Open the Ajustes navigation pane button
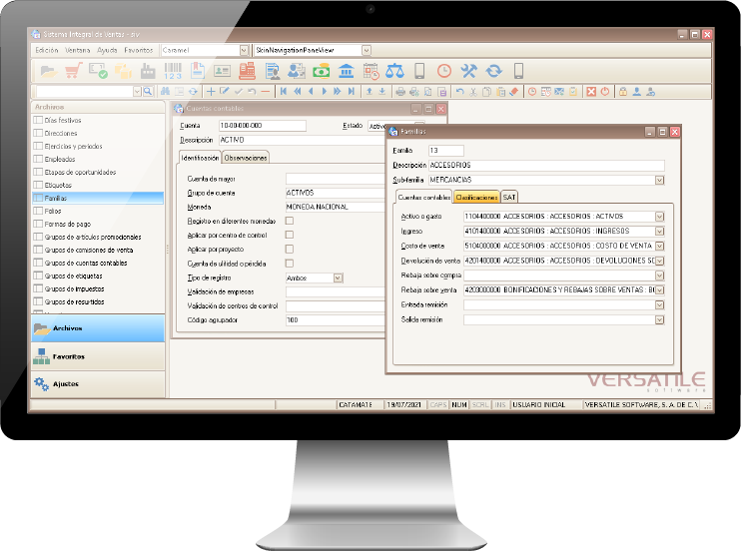741x551 pixels. [x=98, y=383]
